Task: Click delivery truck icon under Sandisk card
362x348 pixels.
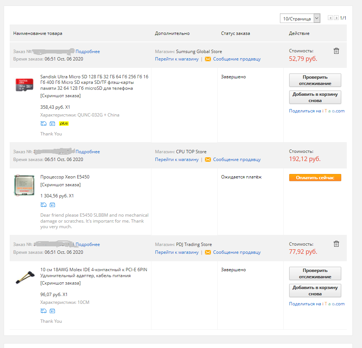Action: pos(43,124)
